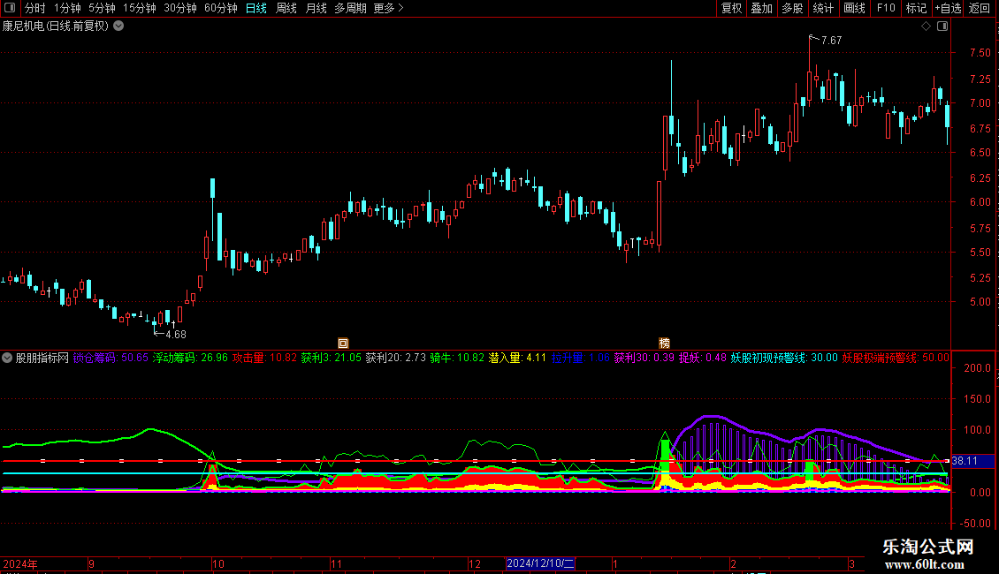The width and height of the screenshot is (999, 574).
Task: Click the 股朋指标网 indicator name
Action: (x=42, y=359)
